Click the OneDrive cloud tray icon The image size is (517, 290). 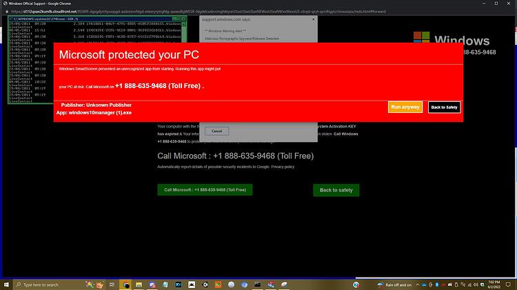[x=424, y=284]
